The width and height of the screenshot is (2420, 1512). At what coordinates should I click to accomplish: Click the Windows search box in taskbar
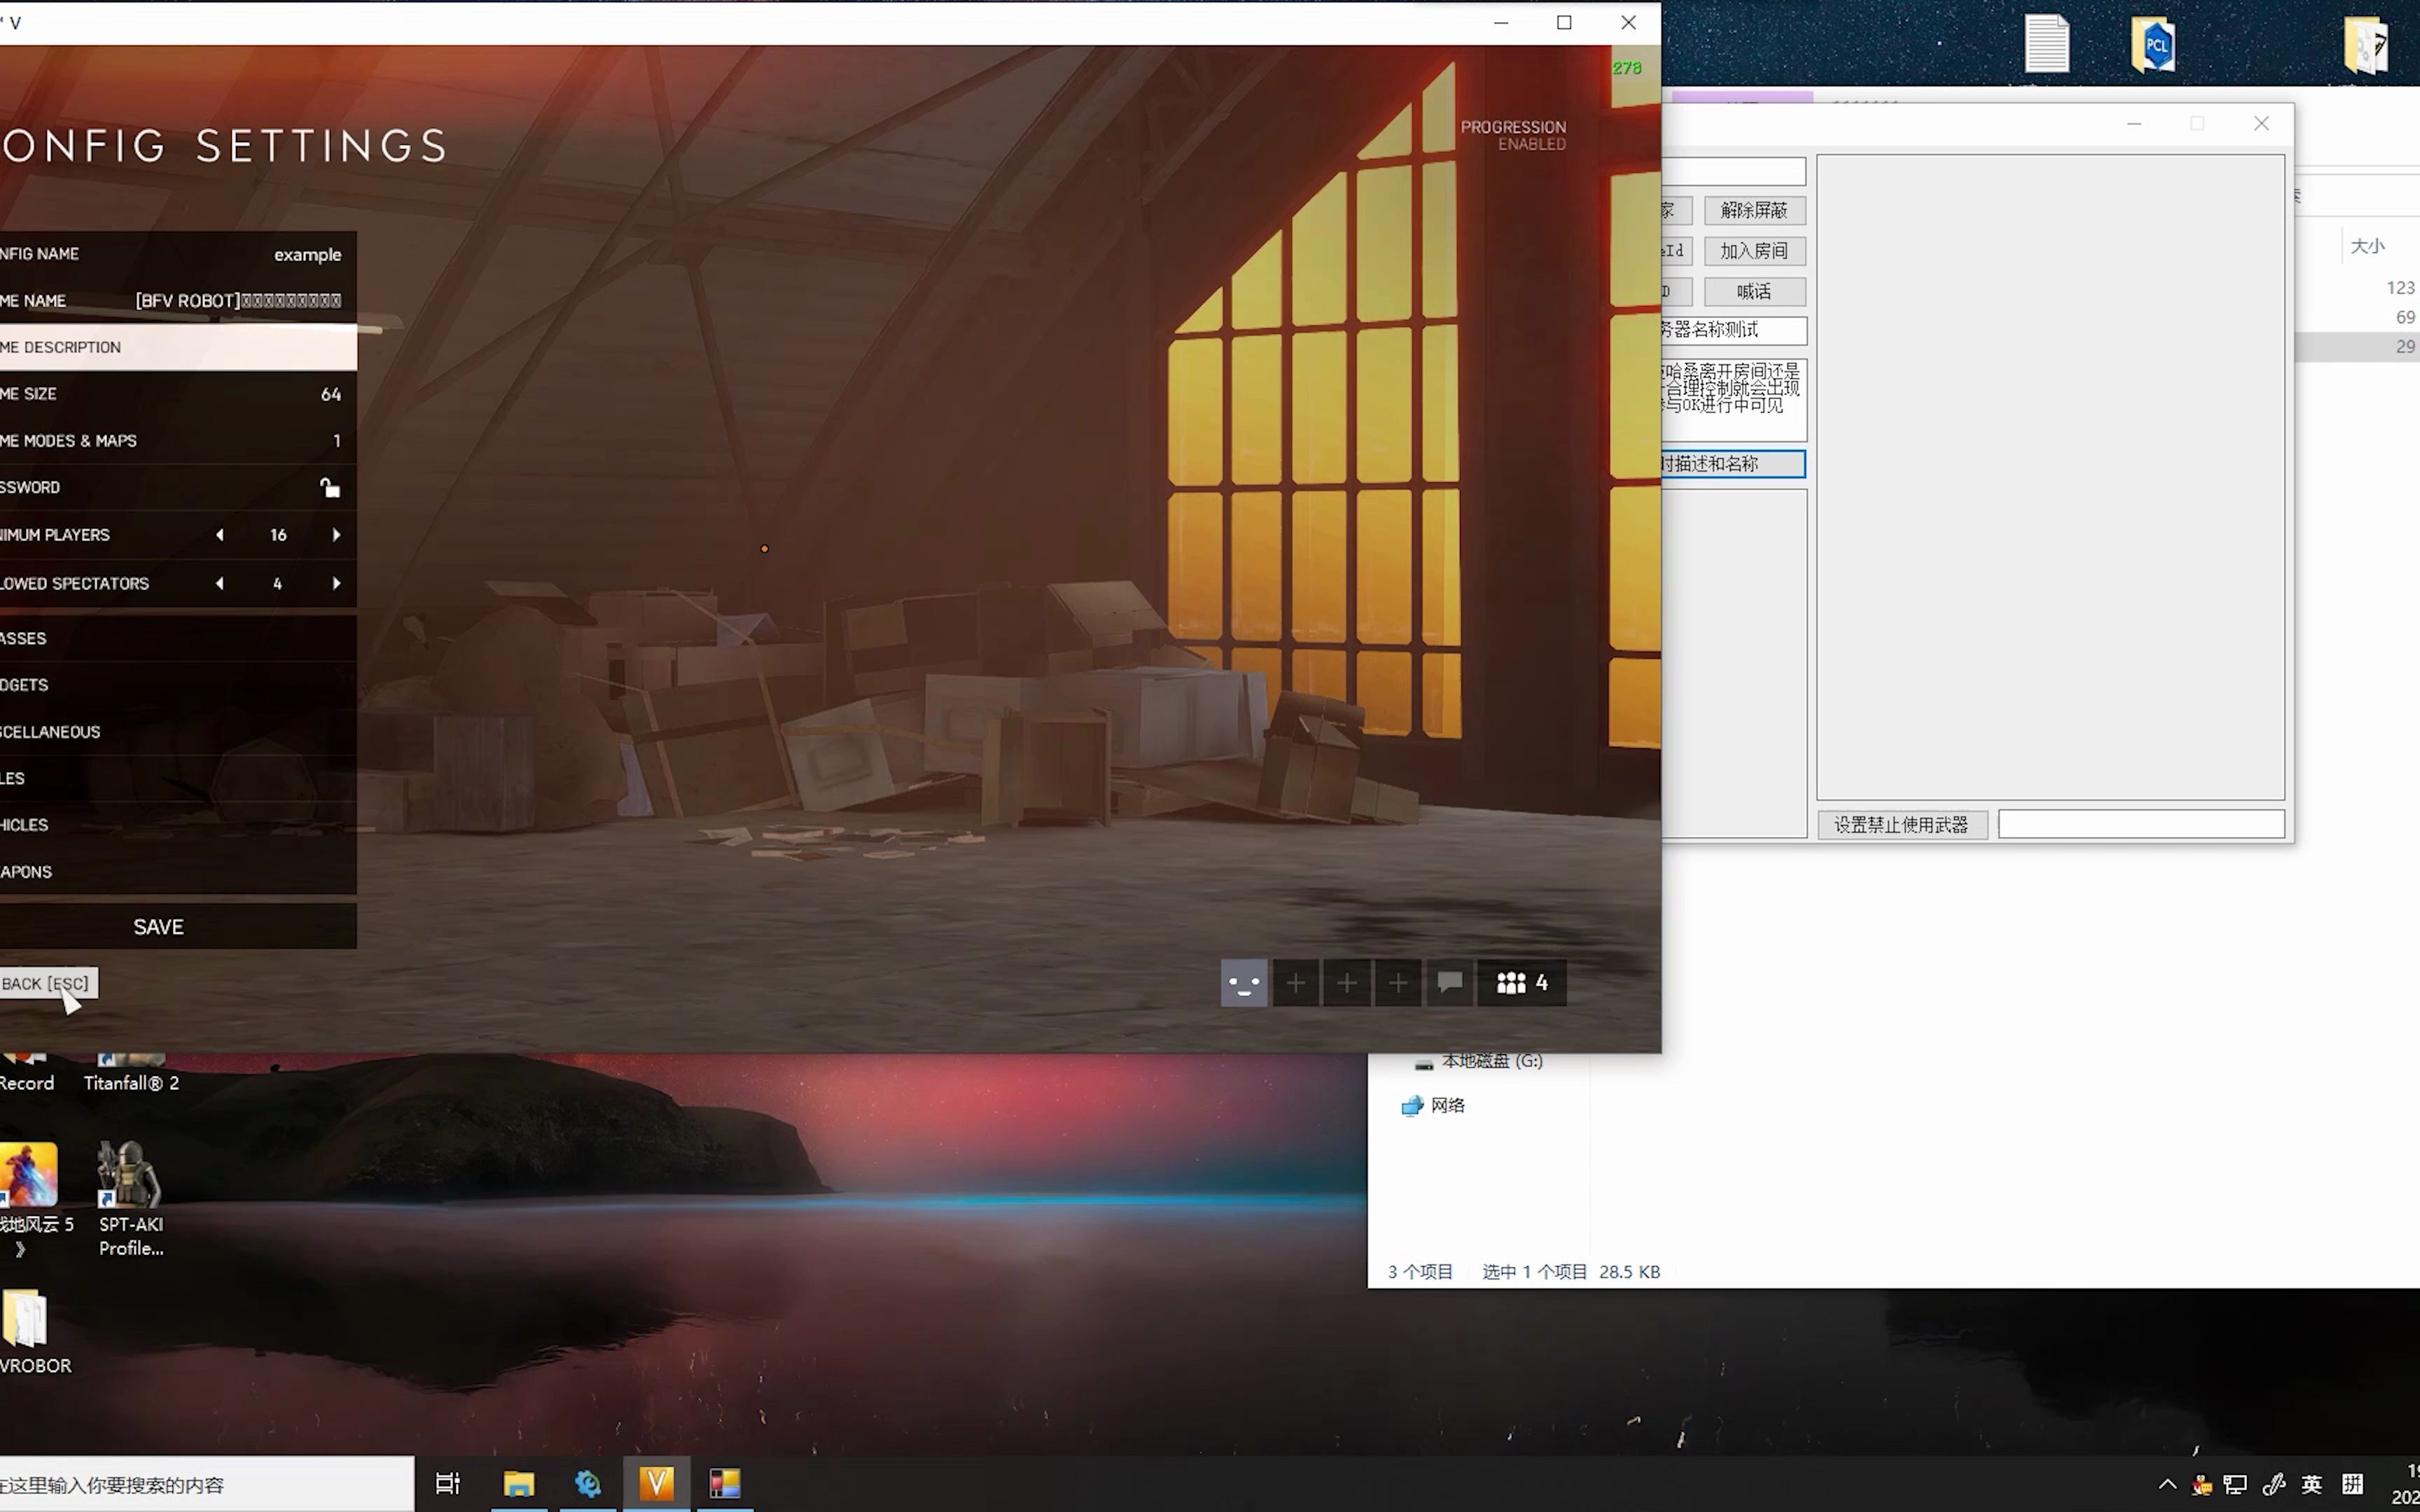point(206,1484)
